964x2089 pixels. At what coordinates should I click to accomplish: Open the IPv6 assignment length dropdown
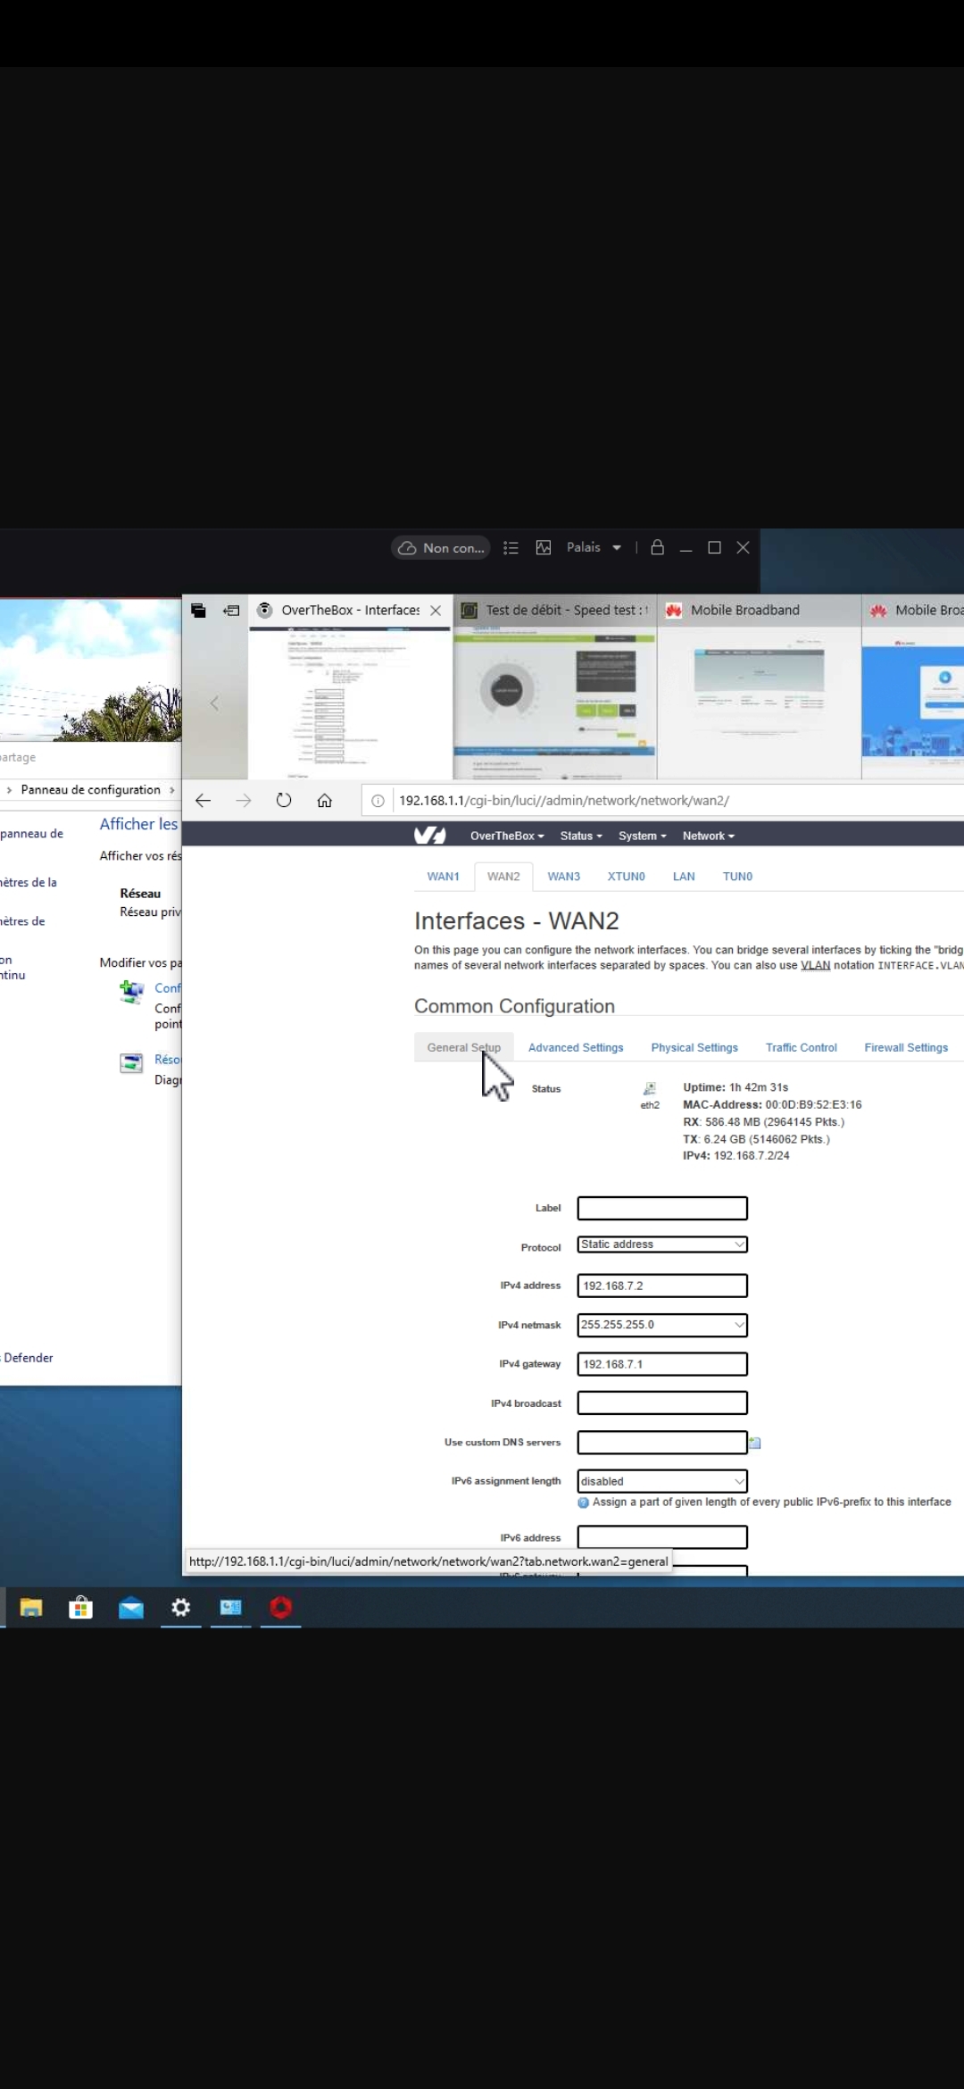pyautogui.click(x=661, y=1481)
